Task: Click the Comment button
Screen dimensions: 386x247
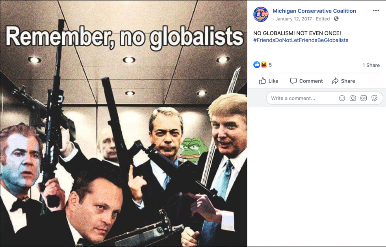Action: tap(306, 81)
